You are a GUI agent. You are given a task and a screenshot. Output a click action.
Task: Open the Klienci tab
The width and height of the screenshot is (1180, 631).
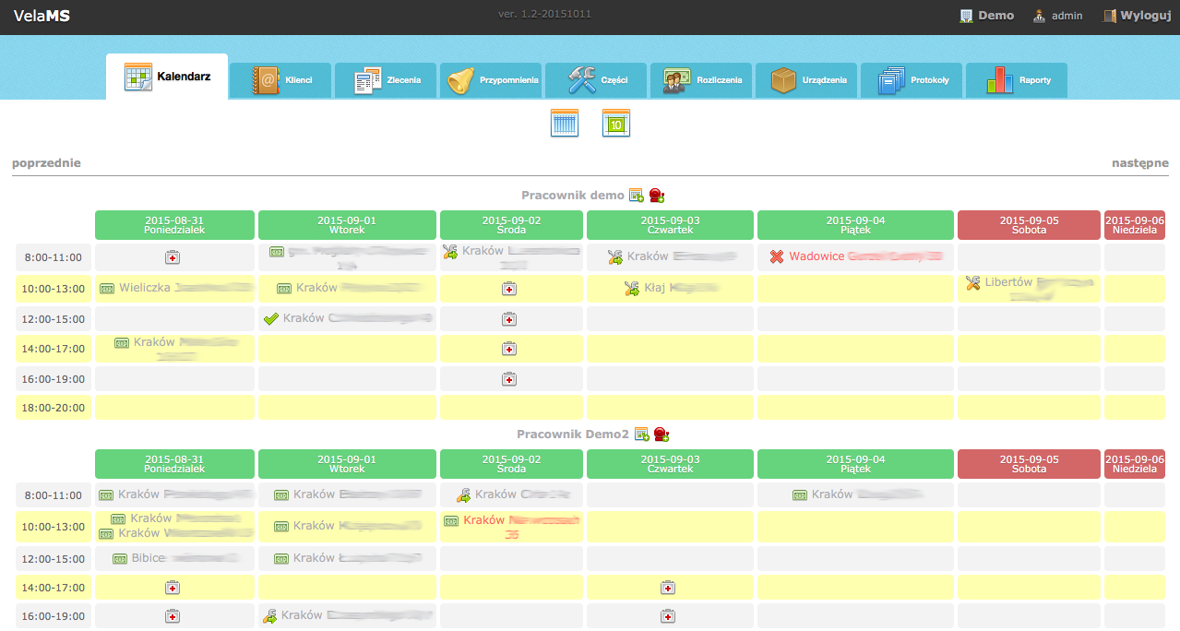click(280, 80)
